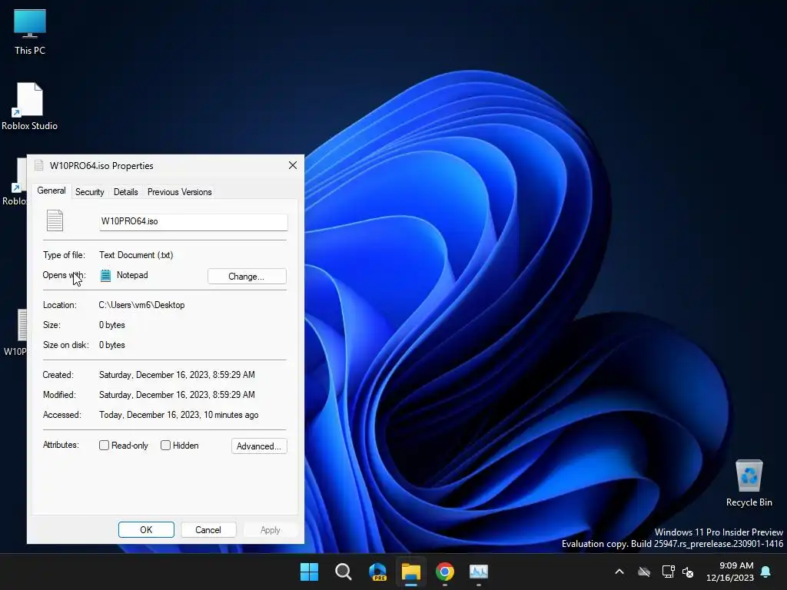This screenshot has width=787, height=590.
Task: Click the W10PRO64.iso filename field
Action: pos(193,222)
